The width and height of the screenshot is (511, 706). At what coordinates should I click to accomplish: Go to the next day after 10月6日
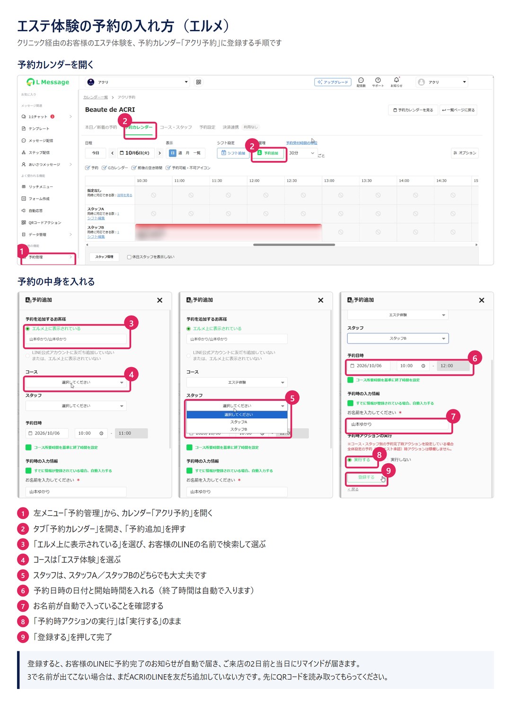160,153
